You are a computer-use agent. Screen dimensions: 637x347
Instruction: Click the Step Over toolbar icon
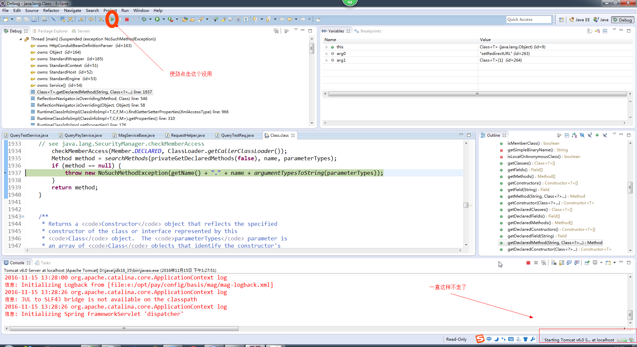pos(91,20)
